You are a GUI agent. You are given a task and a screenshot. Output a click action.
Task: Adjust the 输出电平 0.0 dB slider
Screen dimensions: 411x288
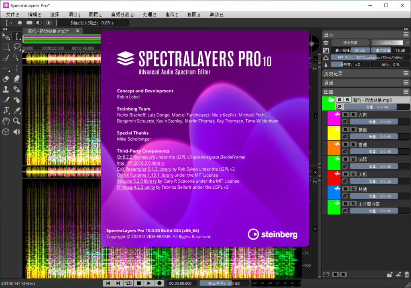[224, 283]
